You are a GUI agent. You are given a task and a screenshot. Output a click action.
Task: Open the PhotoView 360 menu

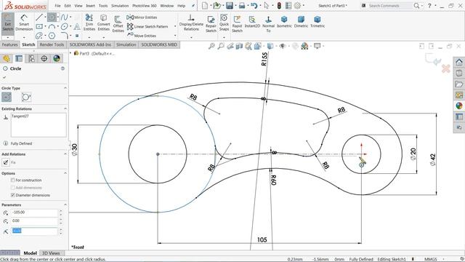145,6
